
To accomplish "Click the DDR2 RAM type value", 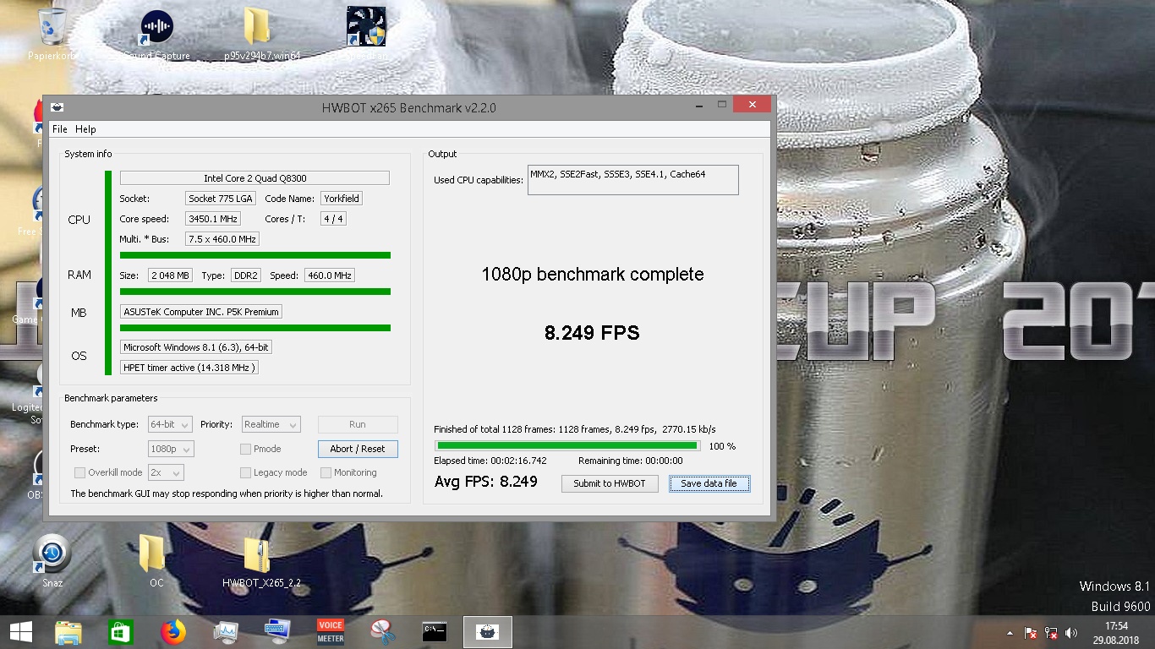I will [x=246, y=275].
